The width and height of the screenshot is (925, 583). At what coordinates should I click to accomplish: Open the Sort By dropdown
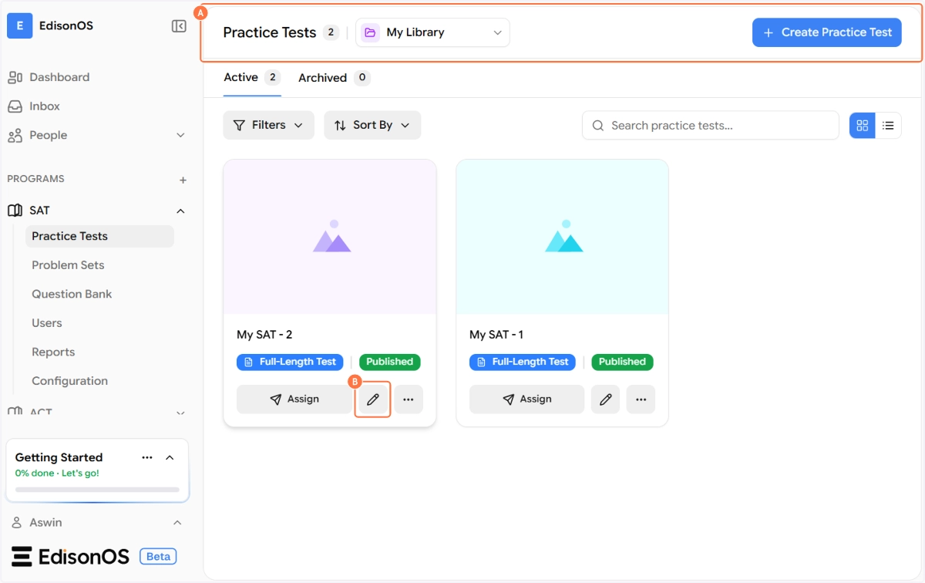(x=372, y=125)
